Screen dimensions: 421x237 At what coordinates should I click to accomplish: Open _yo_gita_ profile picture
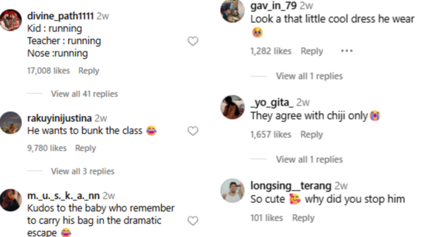click(x=233, y=107)
